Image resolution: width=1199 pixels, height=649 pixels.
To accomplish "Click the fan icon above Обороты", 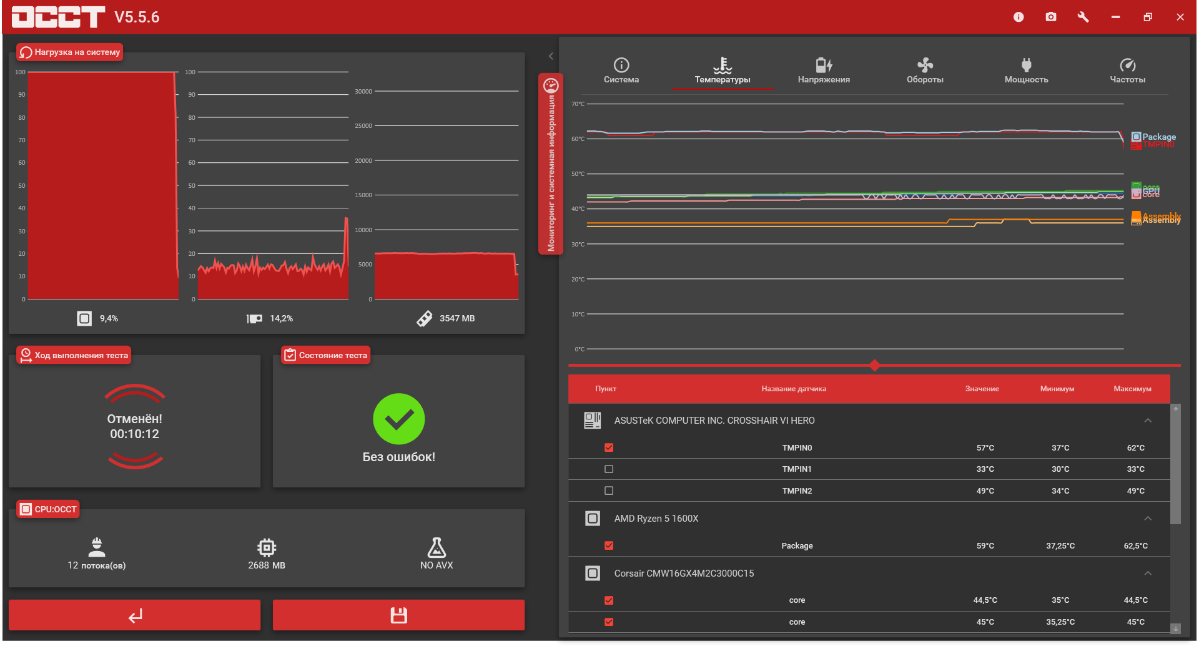I will (925, 65).
